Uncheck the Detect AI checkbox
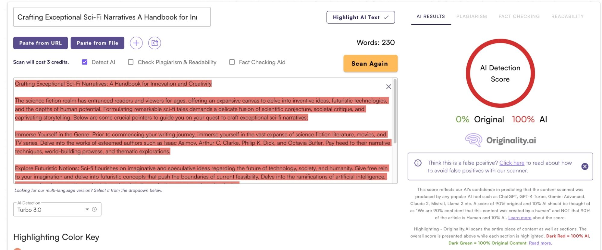Image resolution: width=602 pixels, height=250 pixels. (x=85, y=62)
